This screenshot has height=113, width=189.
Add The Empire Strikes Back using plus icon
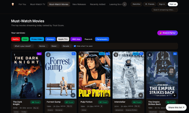coord(174,95)
